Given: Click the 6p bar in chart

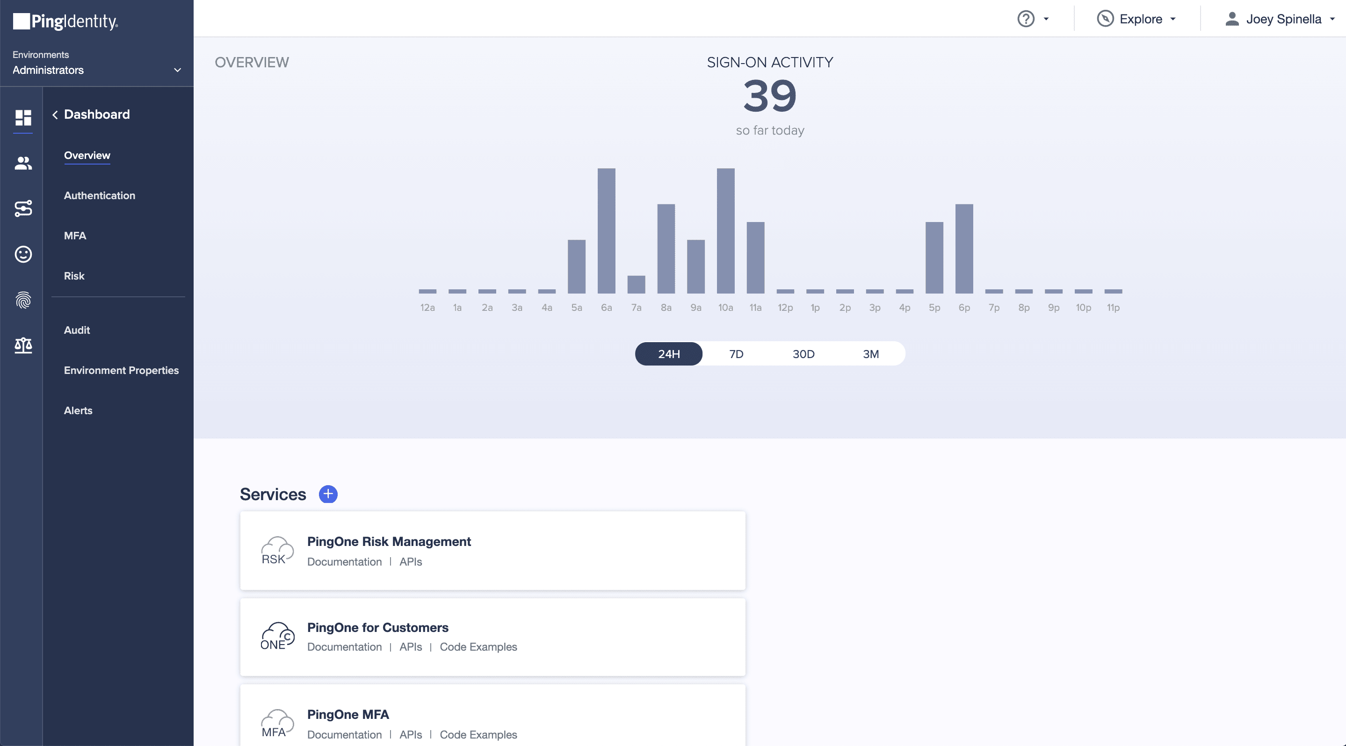Looking at the screenshot, I should [x=964, y=249].
